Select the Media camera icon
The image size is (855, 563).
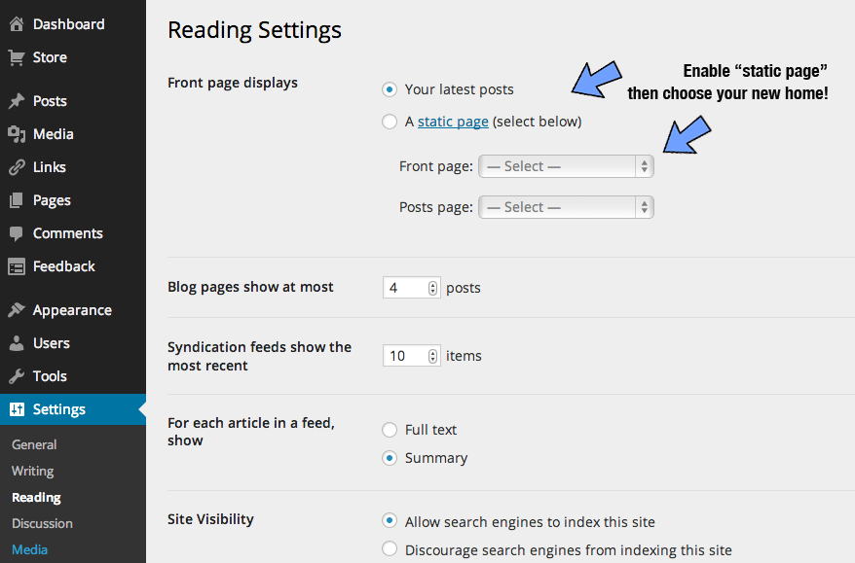click(x=17, y=133)
